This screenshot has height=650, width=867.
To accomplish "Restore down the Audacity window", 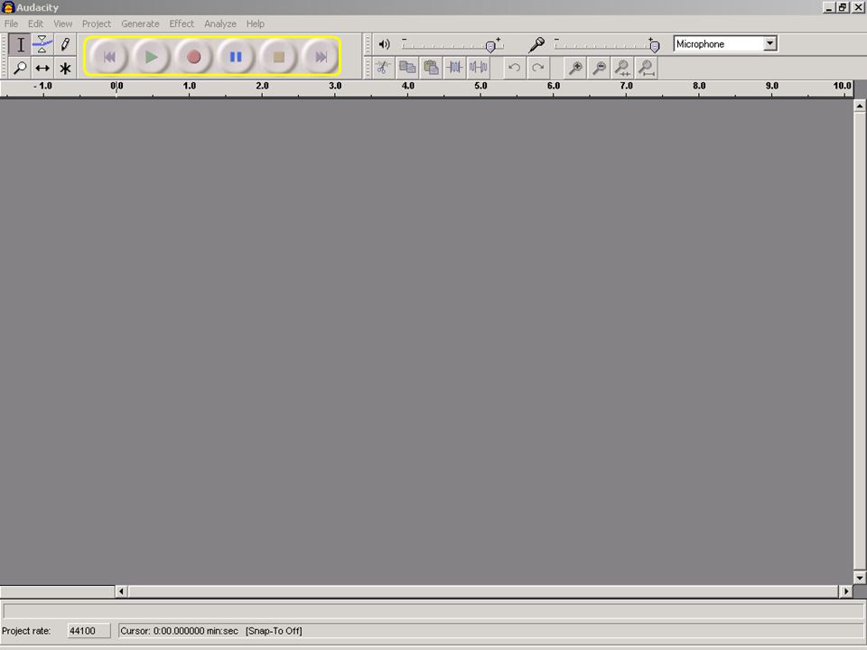I will (x=842, y=7).
